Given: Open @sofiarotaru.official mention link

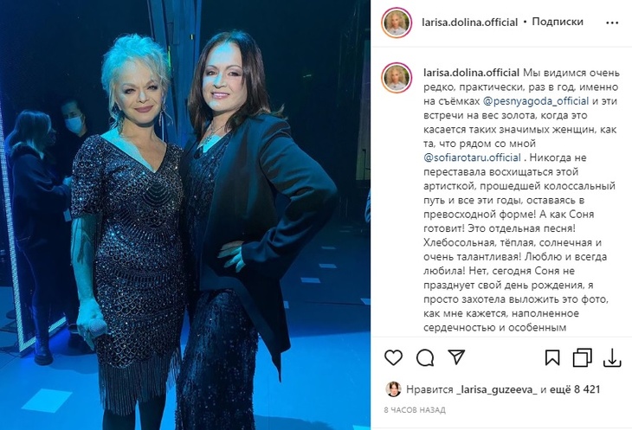Looking at the screenshot, I should [x=472, y=157].
